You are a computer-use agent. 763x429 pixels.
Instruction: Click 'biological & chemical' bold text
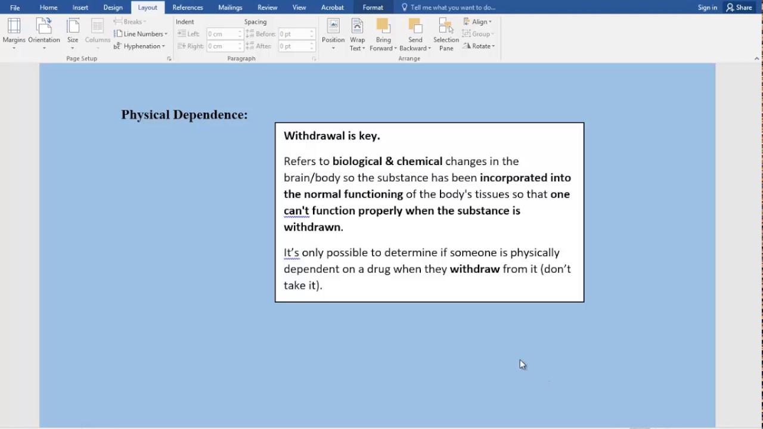pos(387,161)
